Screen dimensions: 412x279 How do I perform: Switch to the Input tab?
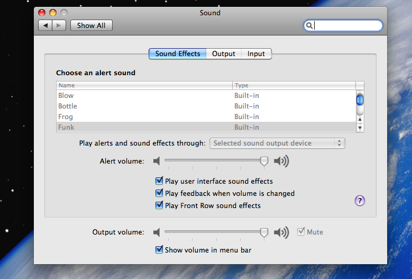click(256, 53)
